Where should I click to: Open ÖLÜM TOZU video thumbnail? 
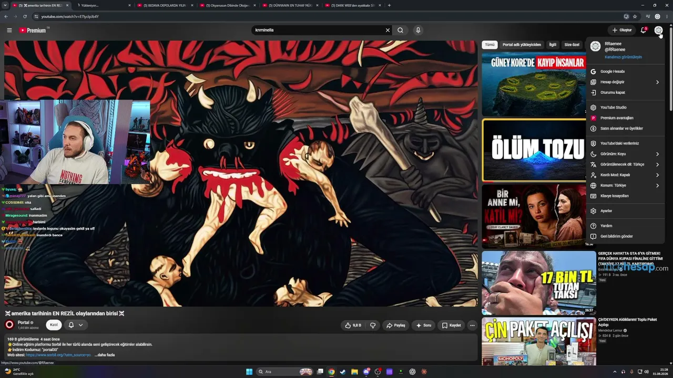(x=534, y=150)
